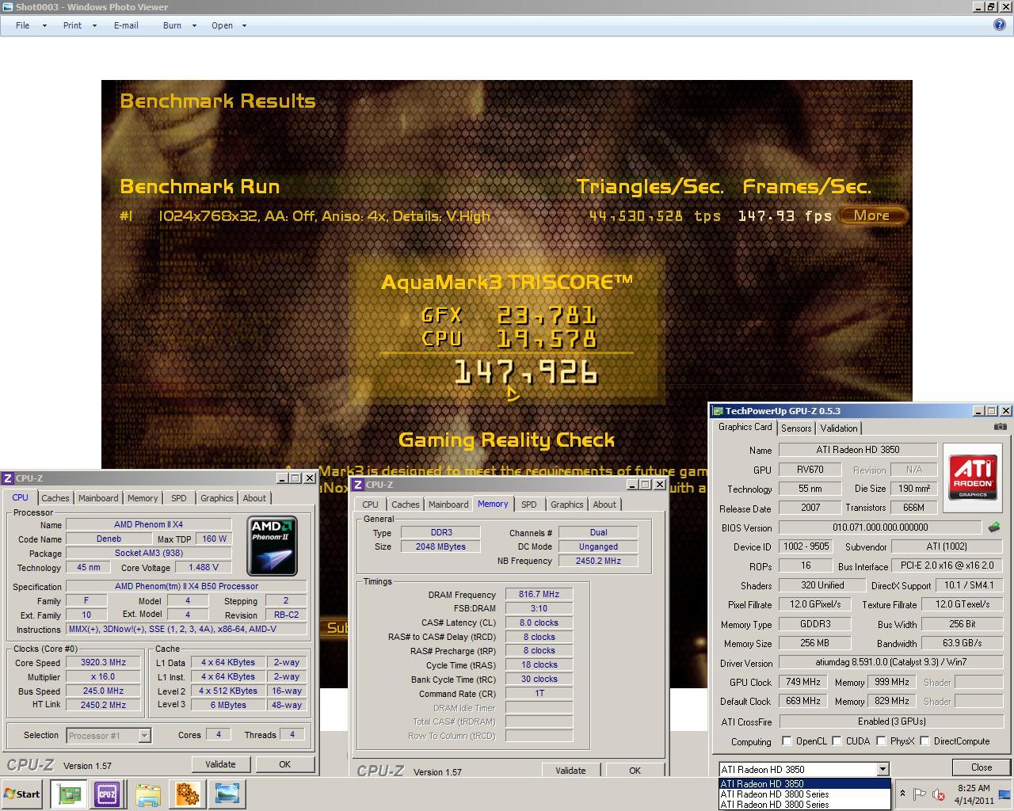Open the Memory tab in left CPU-Z window

click(143, 498)
